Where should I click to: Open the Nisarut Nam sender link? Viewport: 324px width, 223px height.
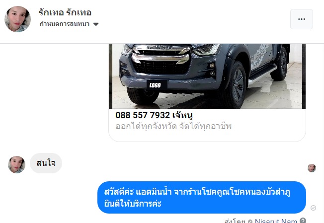pos(276,221)
